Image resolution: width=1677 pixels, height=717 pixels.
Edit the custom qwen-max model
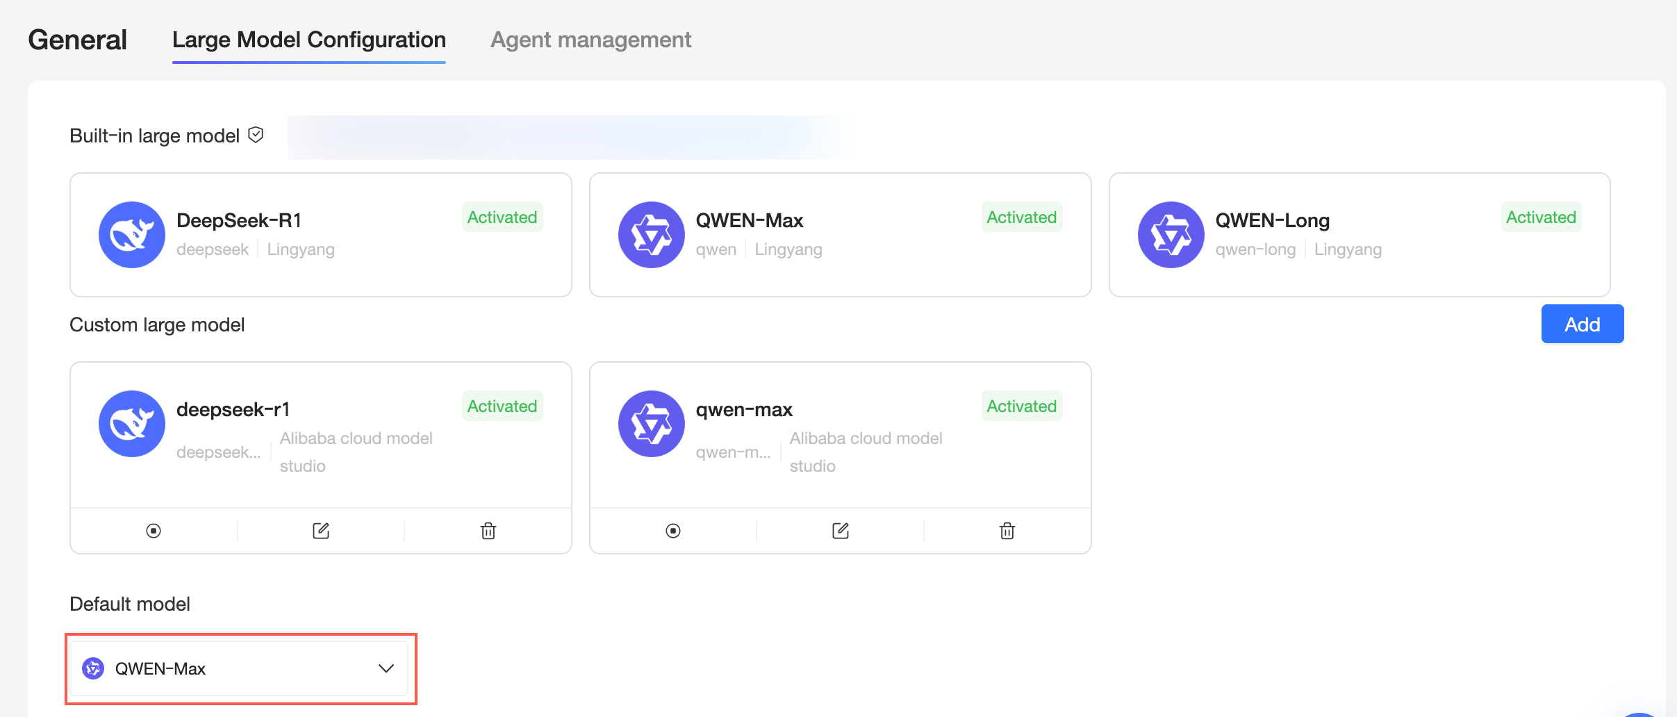(841, 531)
